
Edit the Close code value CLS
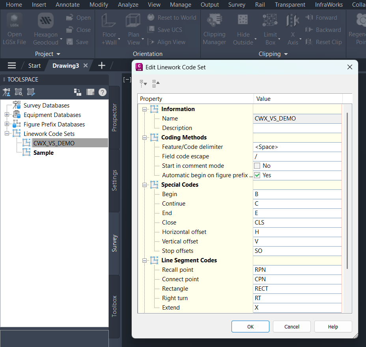(x=297, y=223)
